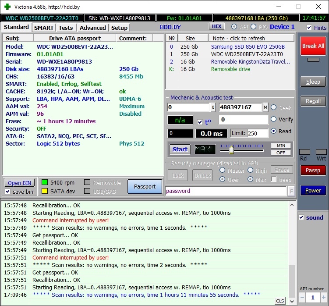Click the F button beside password field
Viewport: 329px width, 306px height.
[x=291, y=191]
